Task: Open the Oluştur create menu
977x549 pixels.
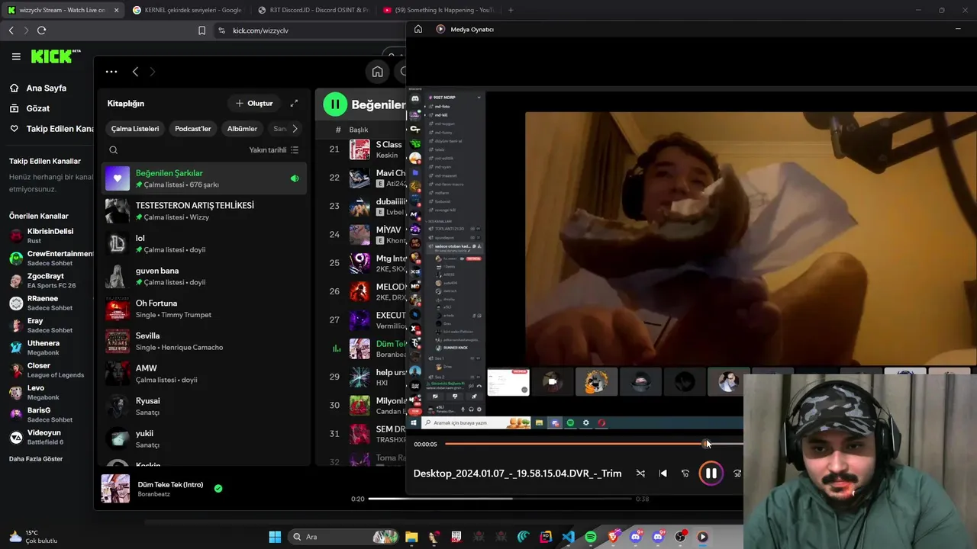Action: coord(254,103)
